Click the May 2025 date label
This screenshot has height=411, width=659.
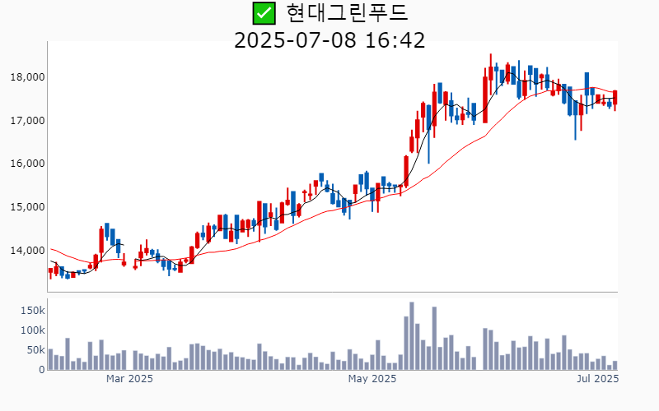tap(372, 379)
